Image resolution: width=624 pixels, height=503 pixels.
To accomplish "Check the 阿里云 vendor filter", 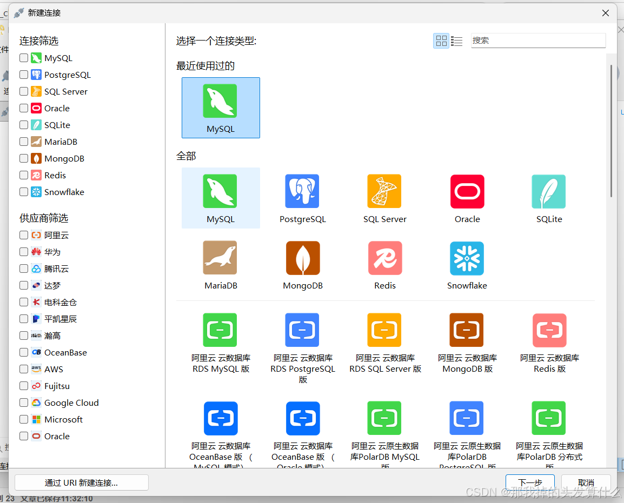I will [x=24, y=235].
